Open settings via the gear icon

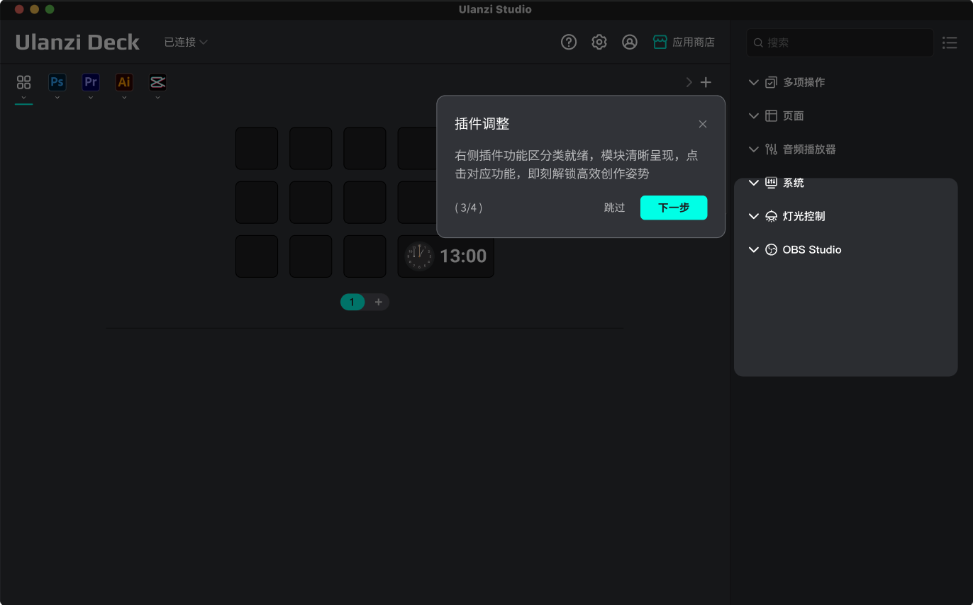[x=599, y=43]
